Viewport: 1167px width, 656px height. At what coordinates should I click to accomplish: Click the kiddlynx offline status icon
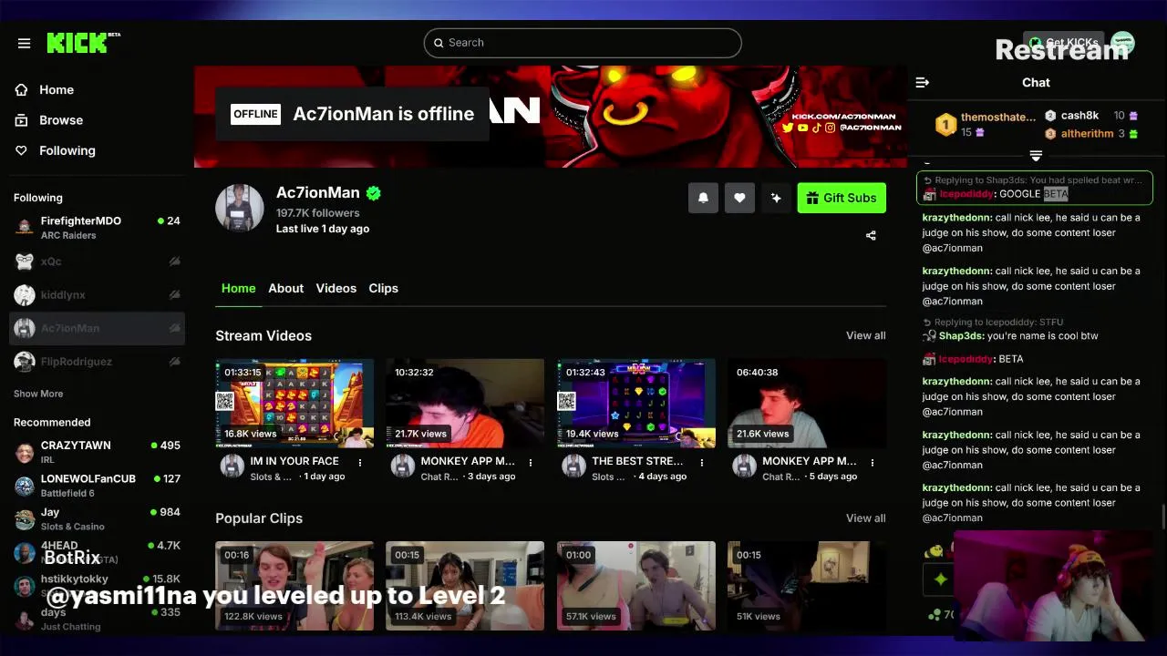point(174,295)
